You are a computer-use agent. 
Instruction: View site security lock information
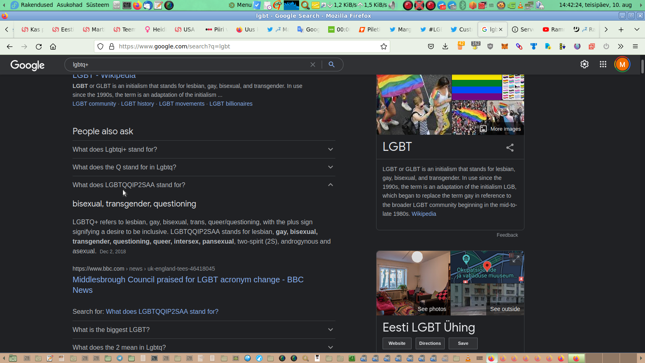[112, 46]
